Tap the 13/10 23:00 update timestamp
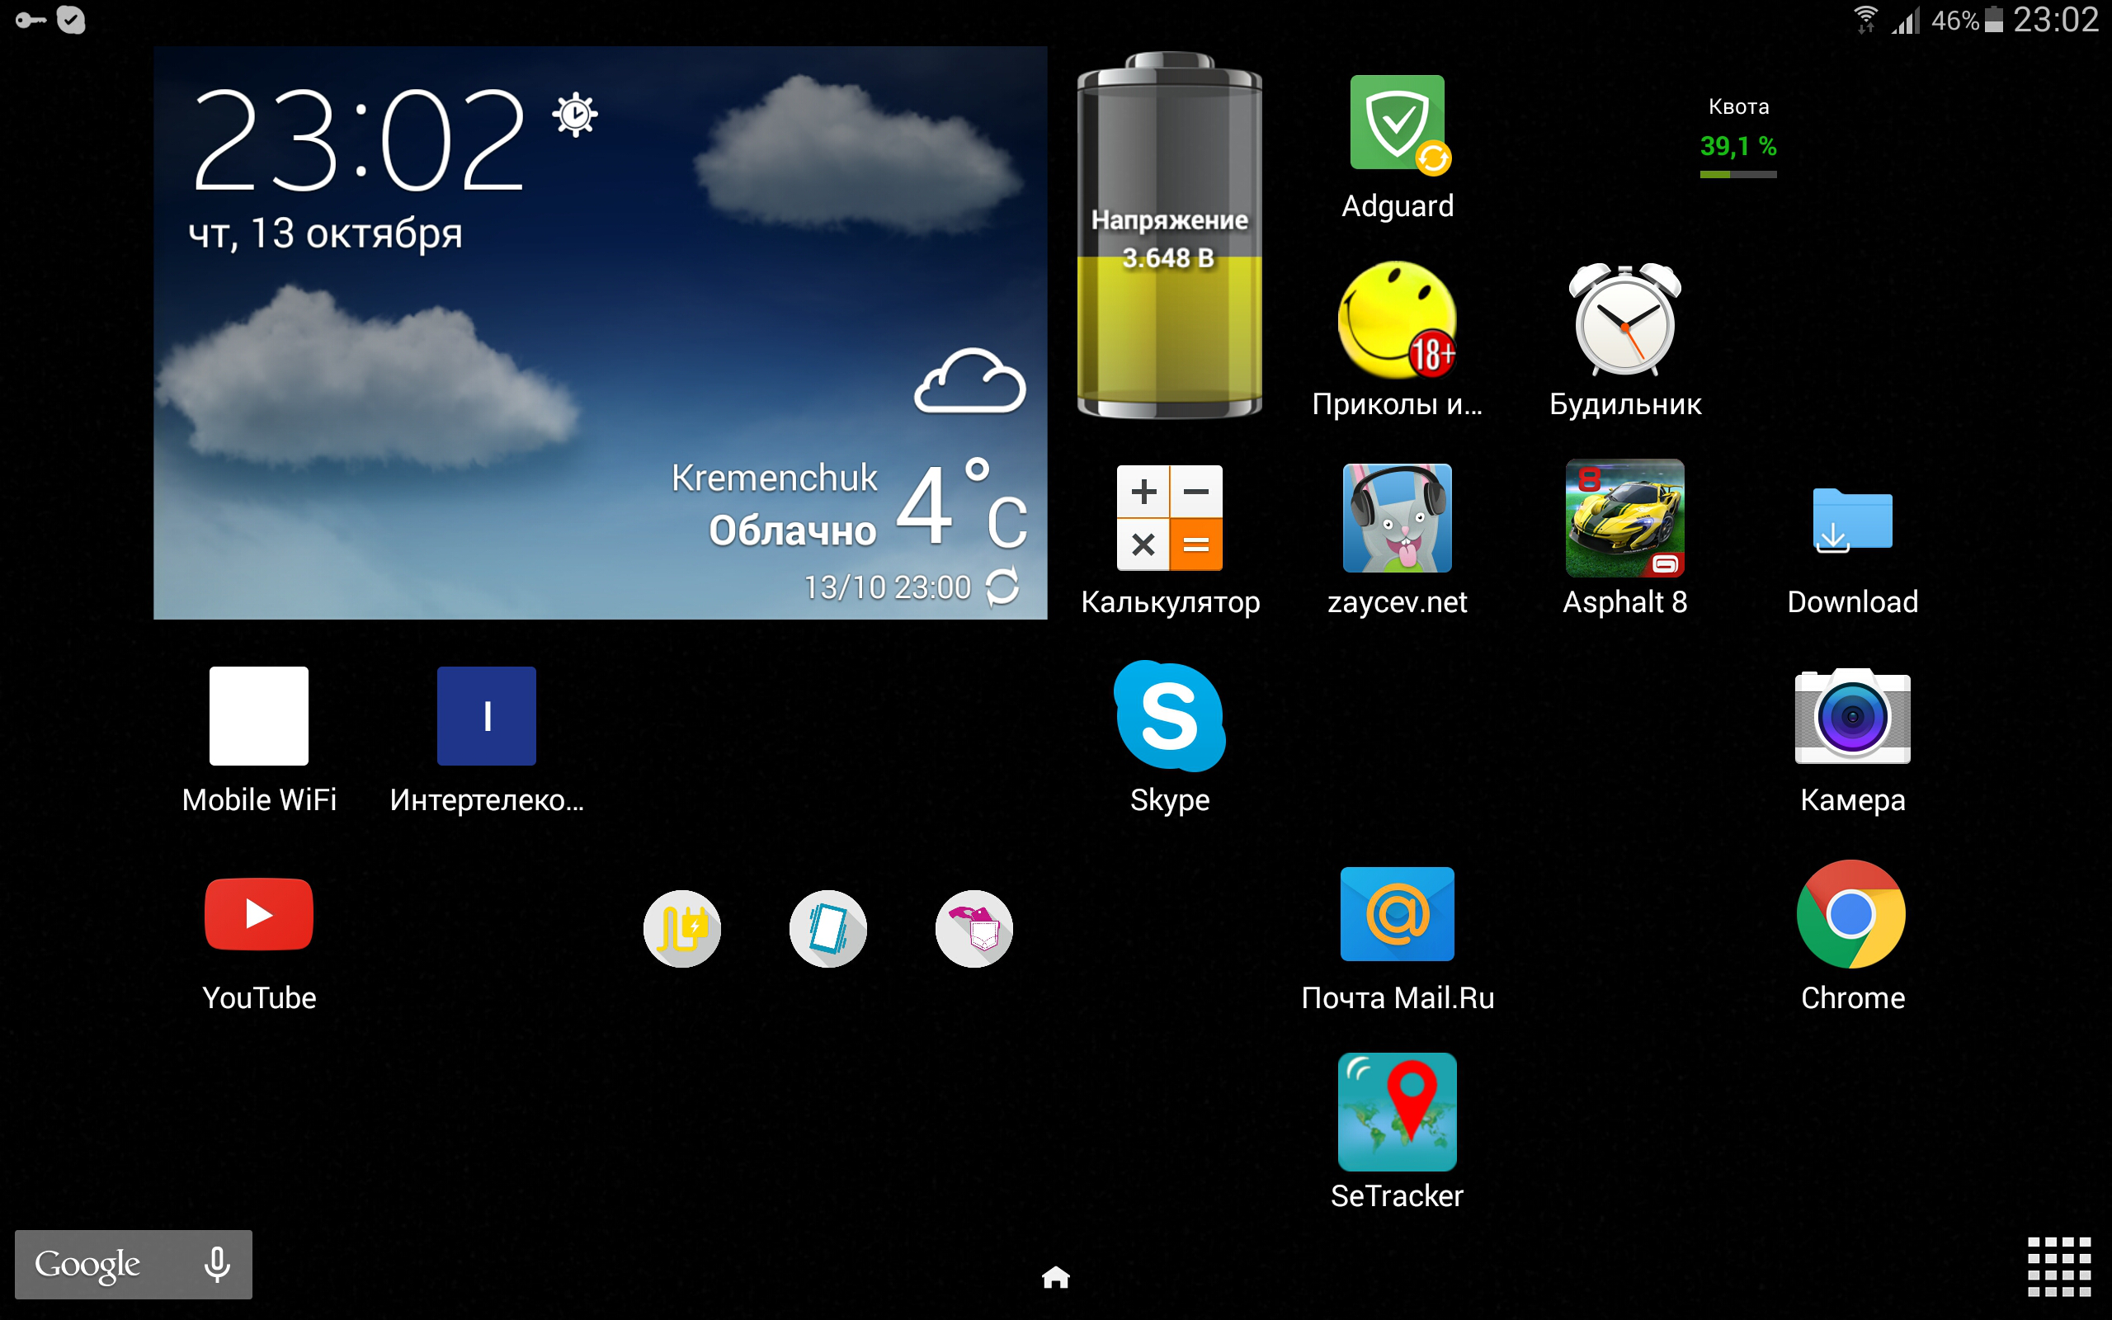Image resolution: width=2112 pixels, height=1320 pixels. (x=887, y=587)
